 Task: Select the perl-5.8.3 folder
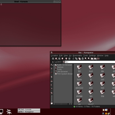(79, 85)
